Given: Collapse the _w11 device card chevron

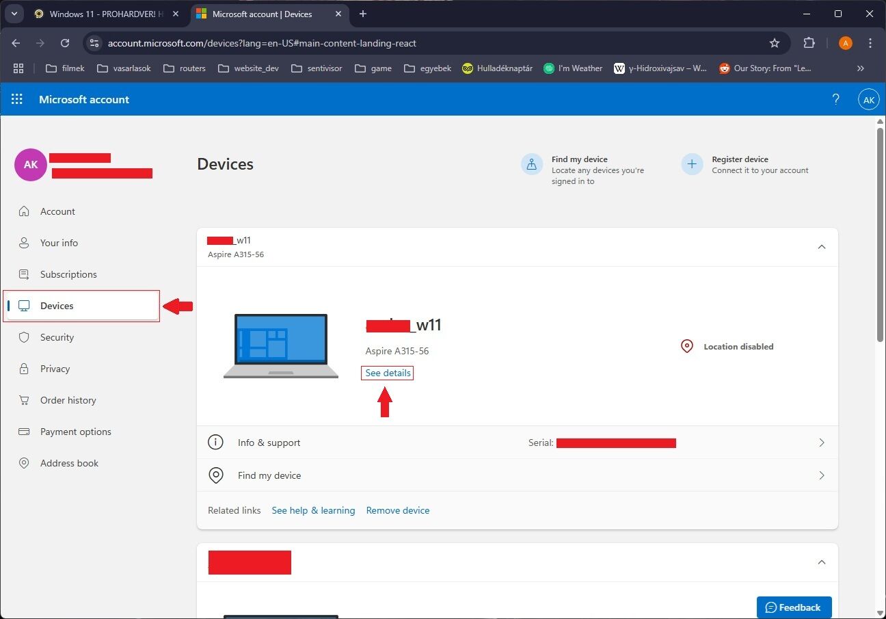Looking at the screenshot, I should [x=822, y=247].
